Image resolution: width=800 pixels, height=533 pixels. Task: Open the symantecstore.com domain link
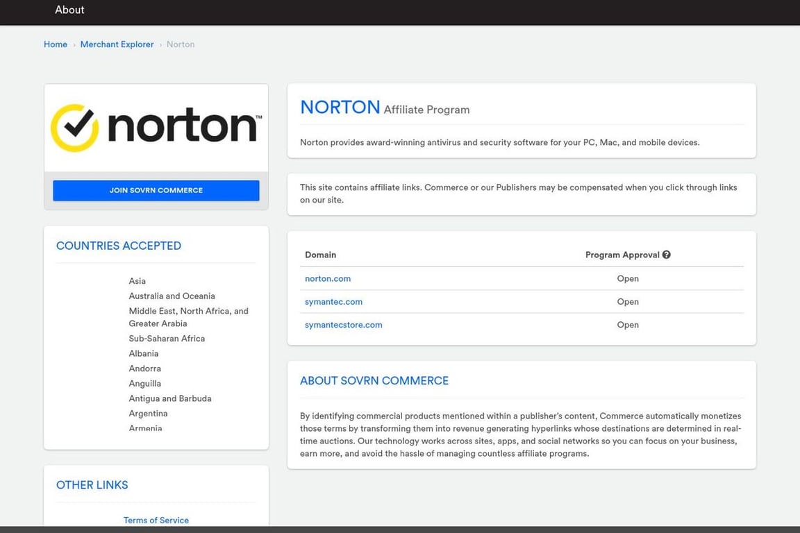coord(343,324)
